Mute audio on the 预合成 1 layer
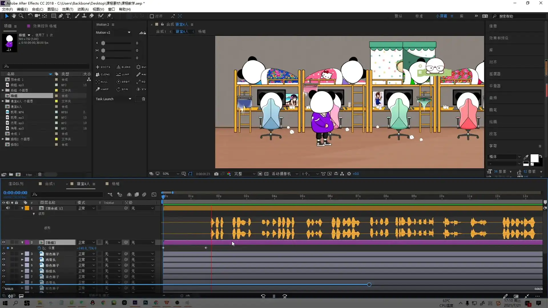The width and height of the screenshot is (548, 308). tap(8, 208)
